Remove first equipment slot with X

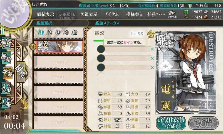[x=152, y=49]
